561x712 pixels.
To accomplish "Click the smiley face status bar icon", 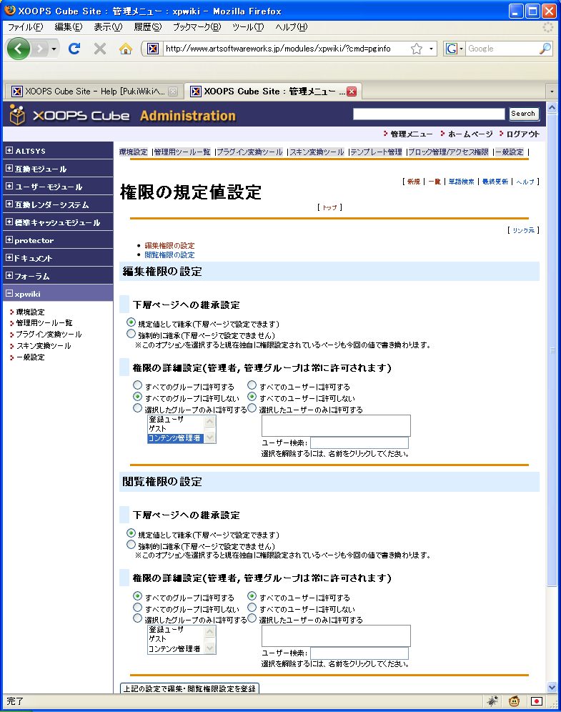I will coord(514,701).
